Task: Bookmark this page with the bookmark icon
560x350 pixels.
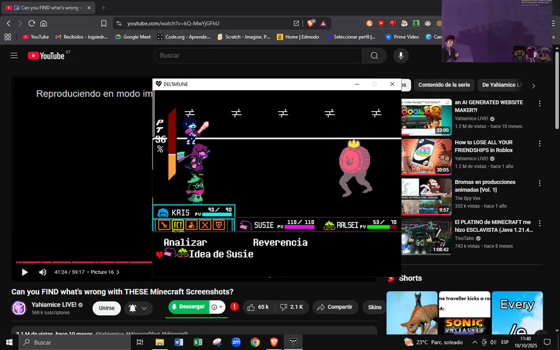Action: (x=103, y=23)
